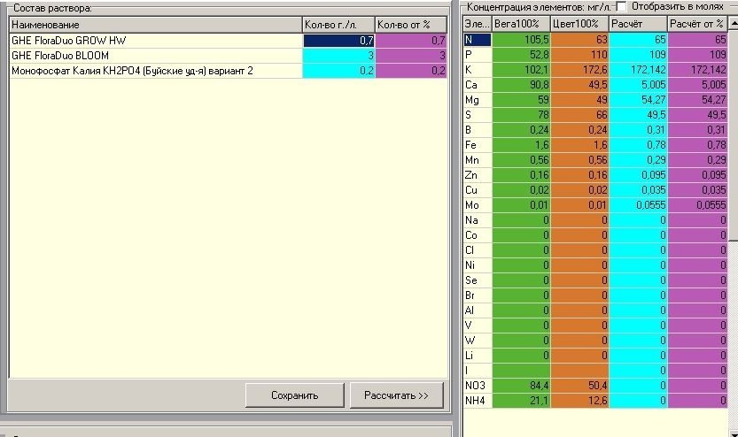Click the g/l amount cell for FloraDuo BLOOM
The width and height of the screenshot is (738, 437).
pyautogui.click(x=338, y=56)
